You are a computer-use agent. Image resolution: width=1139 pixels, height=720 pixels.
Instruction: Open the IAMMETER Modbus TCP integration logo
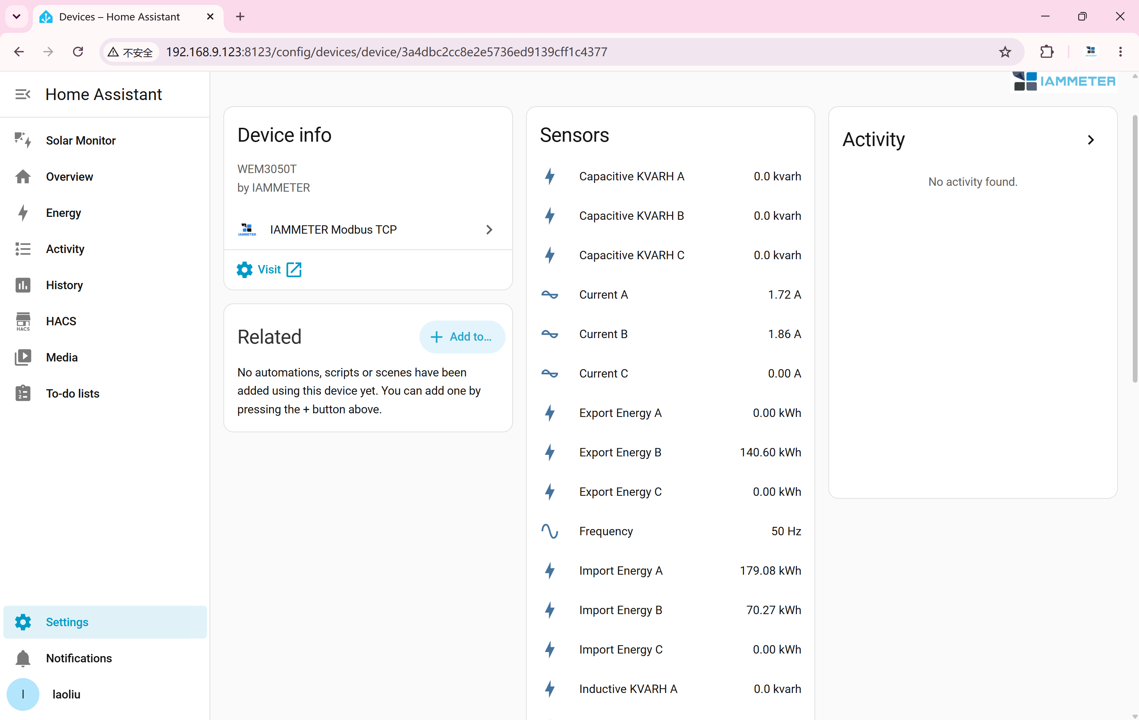(247, 229)
